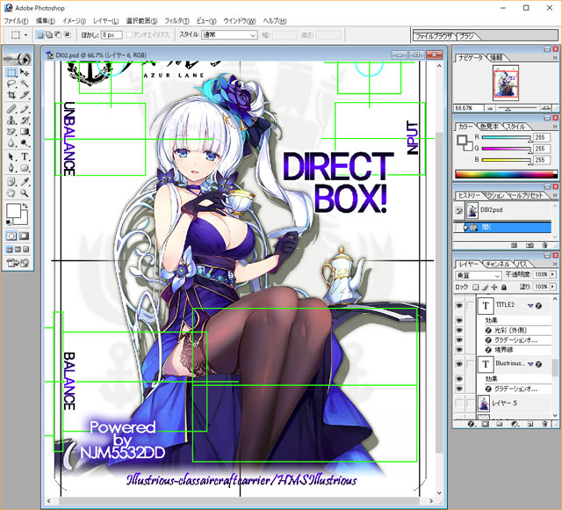Select the Move tool

[25, 72]
